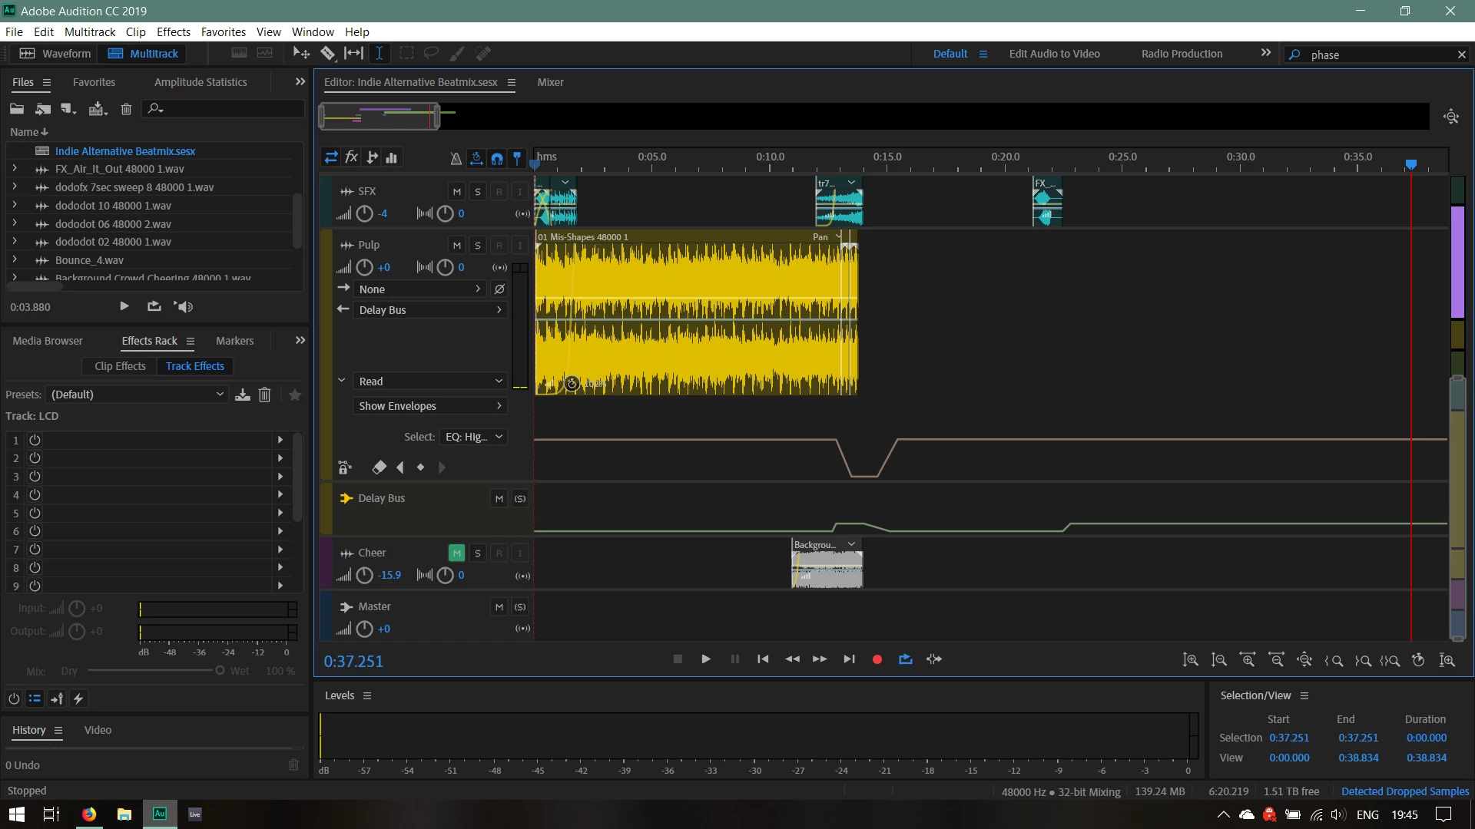Open the Read automation mode dropdown

pyautogui.click(x=429, y=381)
